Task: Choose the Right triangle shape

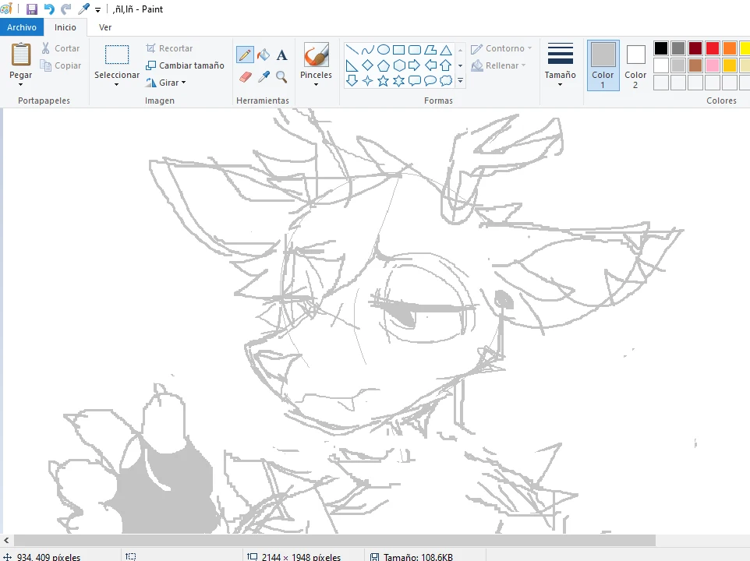Action: click(352, 65)
